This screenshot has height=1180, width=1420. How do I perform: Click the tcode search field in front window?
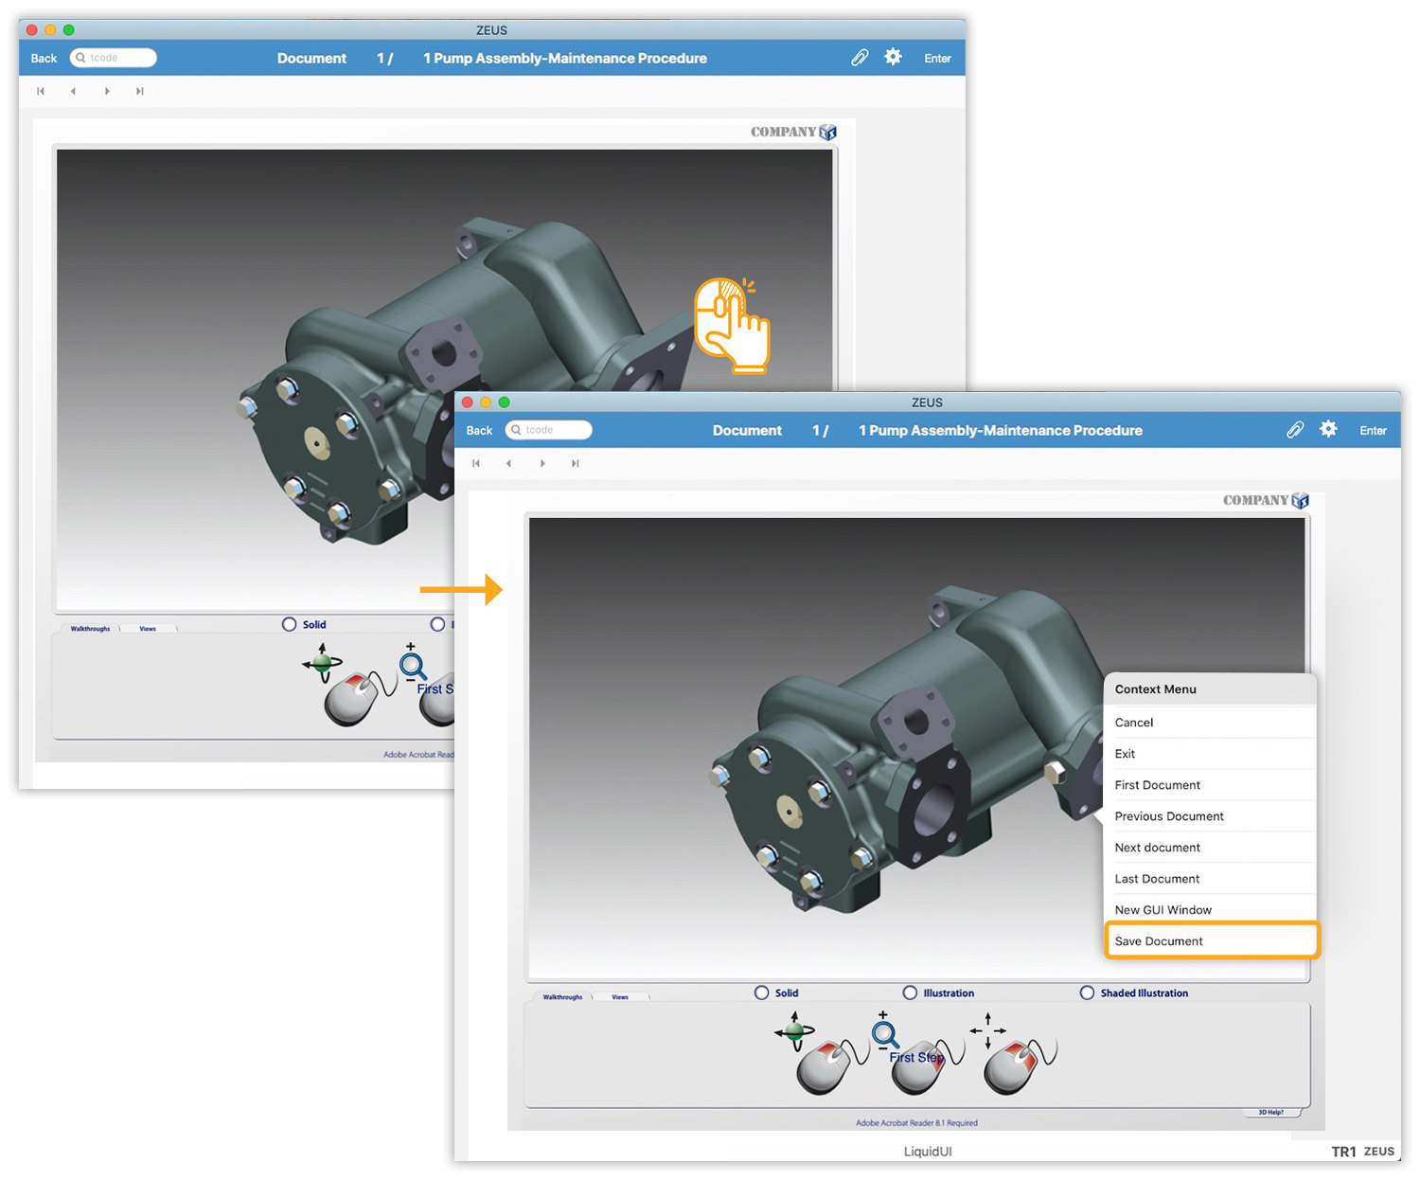[x=554, y=430]
